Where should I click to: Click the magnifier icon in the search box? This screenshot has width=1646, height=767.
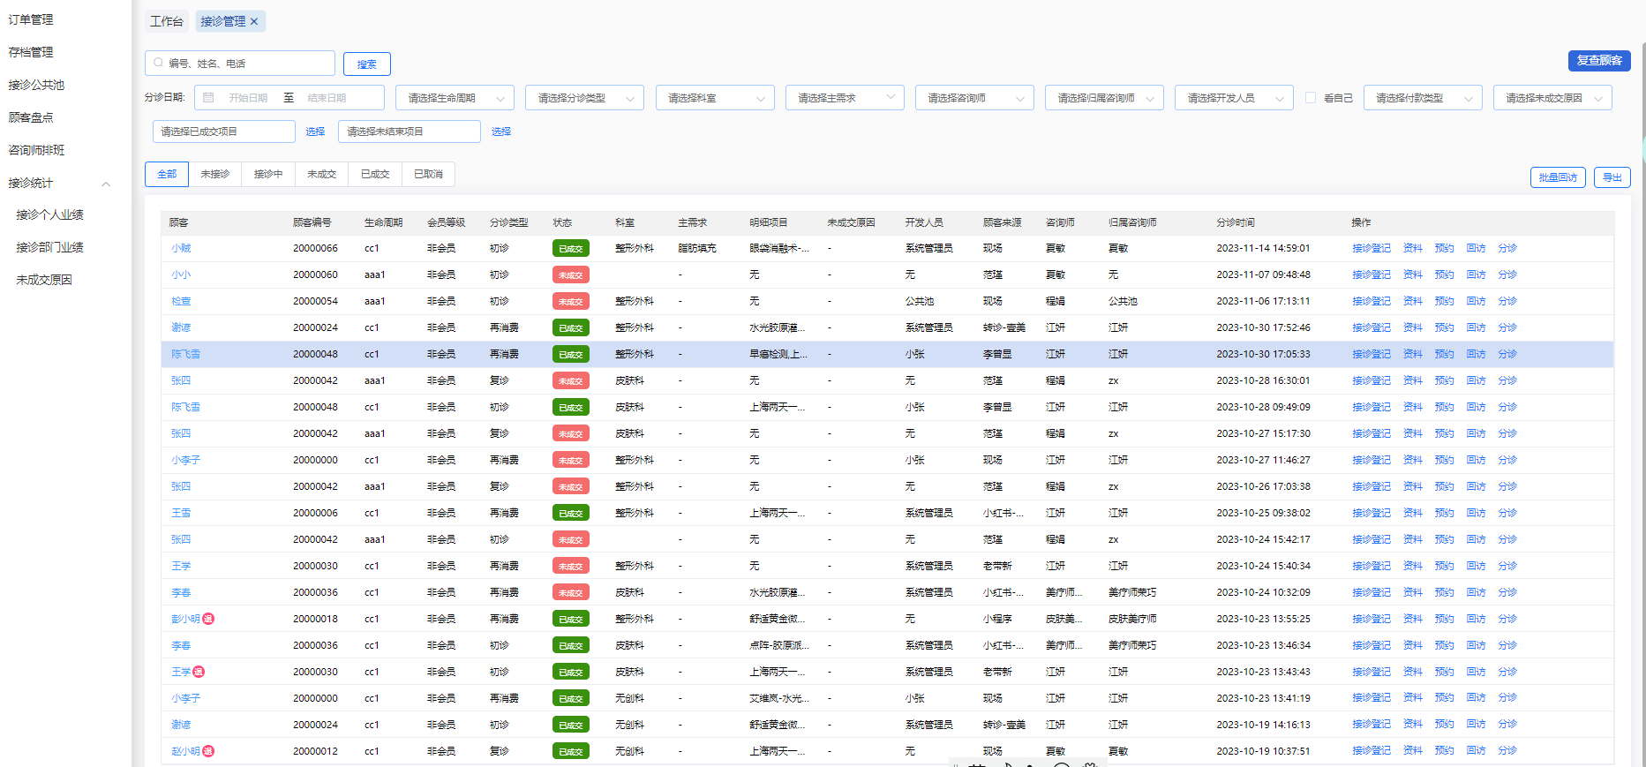click(159, 63)
